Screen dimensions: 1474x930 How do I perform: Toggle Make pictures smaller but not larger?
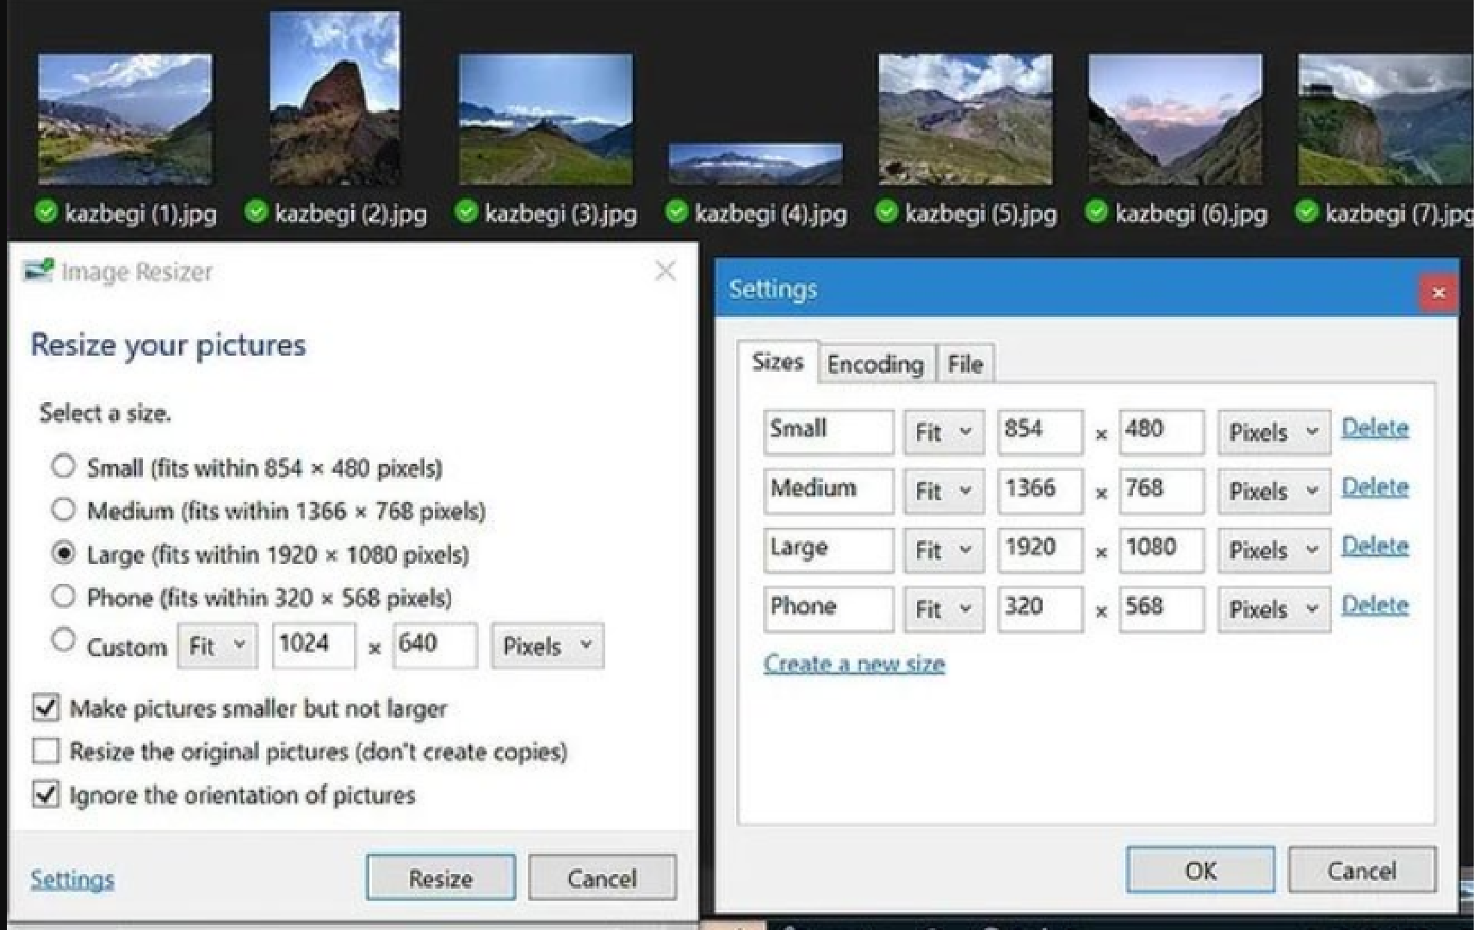[x=46, y=708]
